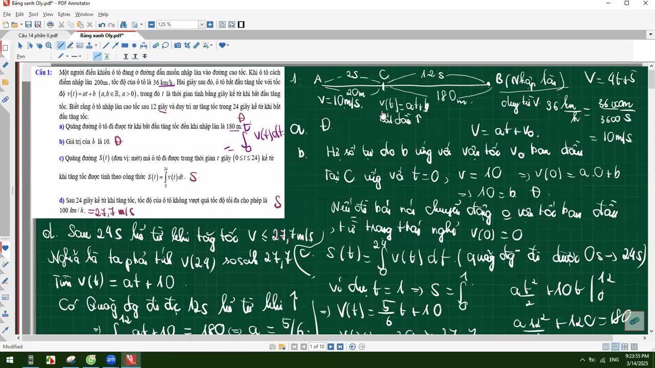
Task: Select the Zoom magnifier tool
Action: pos(49,45)
